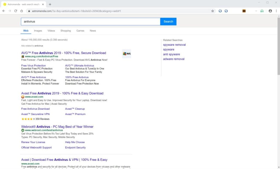Follow the Avast Secureline VPN sublink
Screen dimensions: 280x169
coord(35,114)
